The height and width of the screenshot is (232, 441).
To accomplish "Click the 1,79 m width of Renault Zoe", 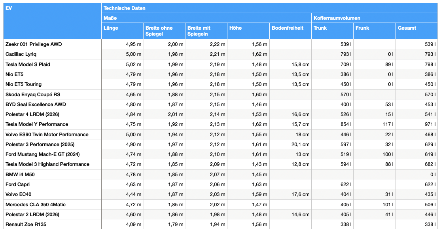I will click(176, 224).
